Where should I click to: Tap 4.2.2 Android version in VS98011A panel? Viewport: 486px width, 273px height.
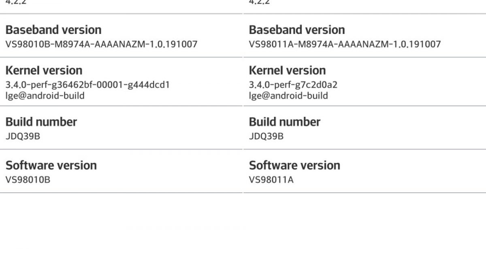pyautogui.click(x=260, y=2)
